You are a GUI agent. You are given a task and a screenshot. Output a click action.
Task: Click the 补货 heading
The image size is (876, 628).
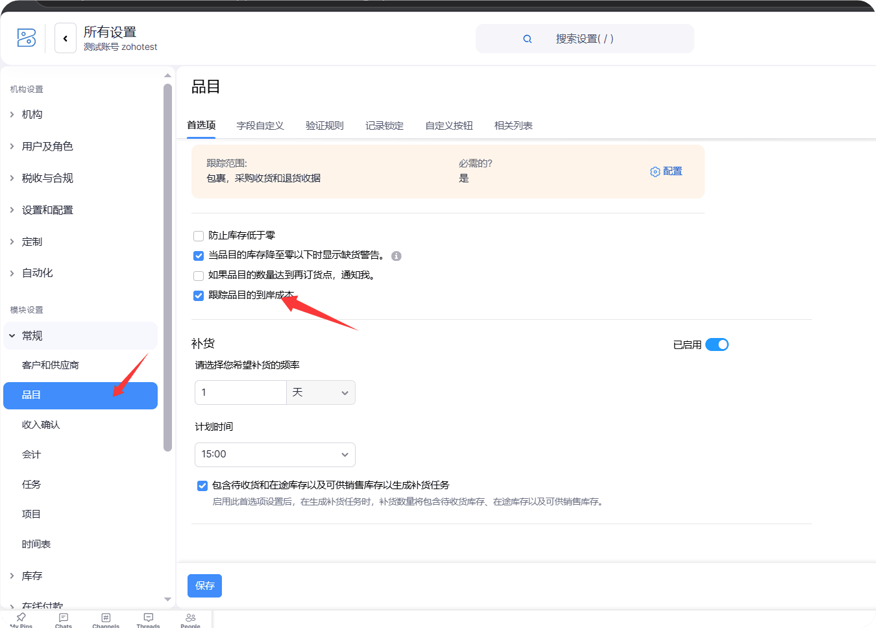click(203, 344)
